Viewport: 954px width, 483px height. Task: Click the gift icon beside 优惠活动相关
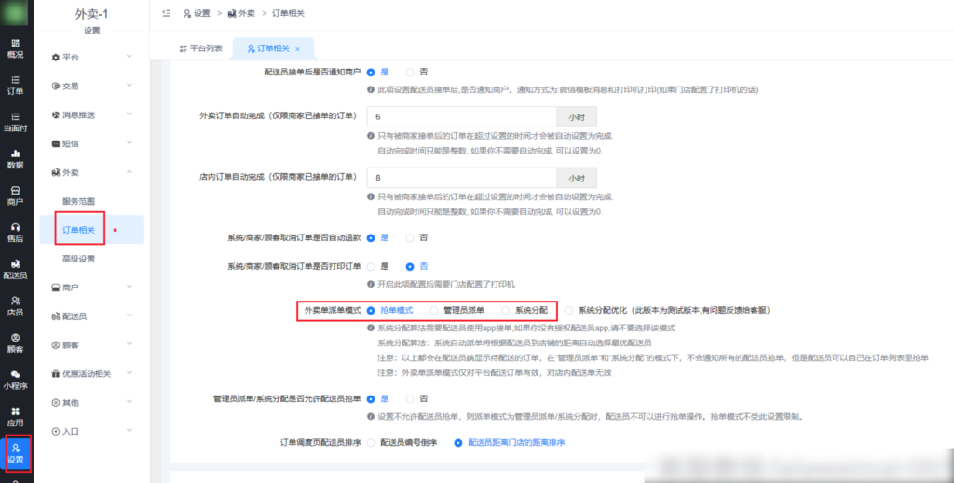click(56, 373)
